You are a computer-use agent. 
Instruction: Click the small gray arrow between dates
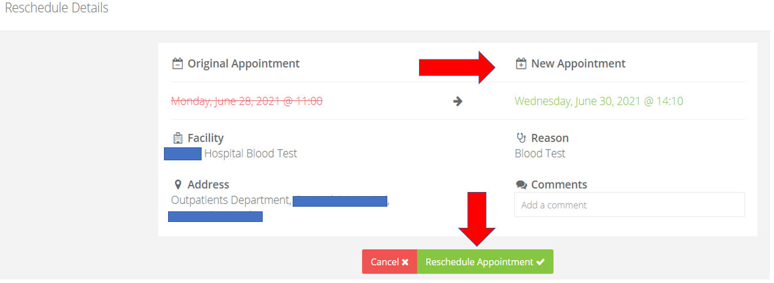click(x=458, y=101)
